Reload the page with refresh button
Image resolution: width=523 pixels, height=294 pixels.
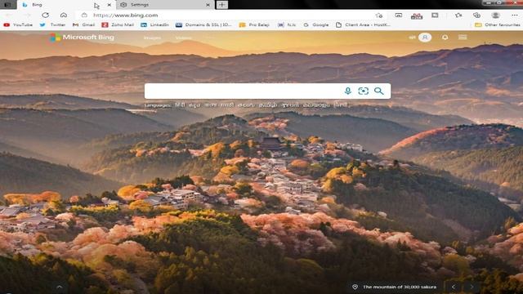pyautogui.click(x=46, y=15)
